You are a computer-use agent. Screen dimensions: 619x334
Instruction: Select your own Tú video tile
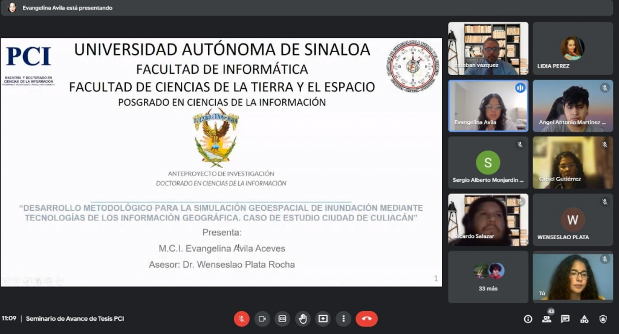pos(573,277)
